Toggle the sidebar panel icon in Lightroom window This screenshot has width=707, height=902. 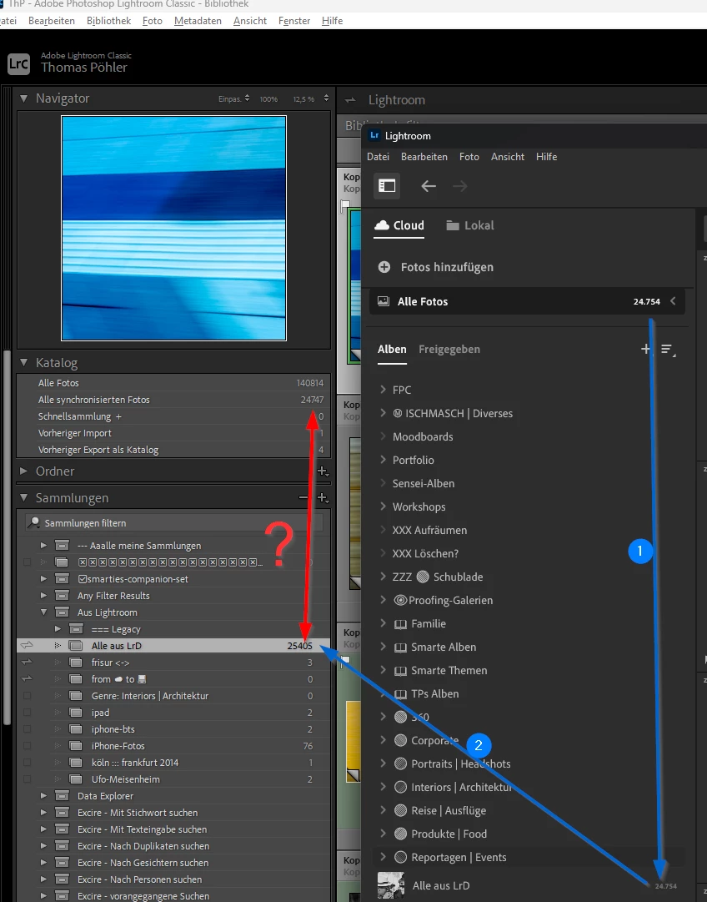(387, 186)
